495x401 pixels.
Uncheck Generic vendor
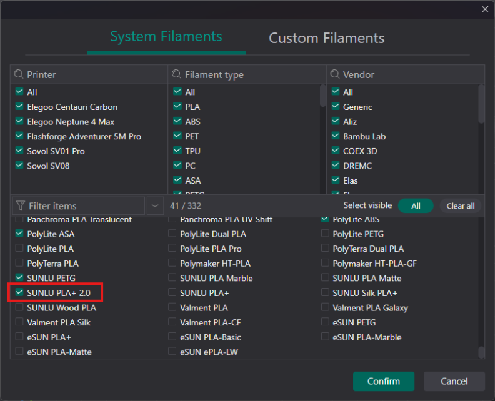[x=336, y=107]
